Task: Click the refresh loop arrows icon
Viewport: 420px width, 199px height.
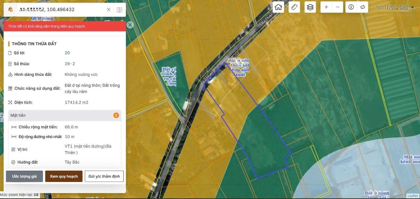Action: pos(362,7)
